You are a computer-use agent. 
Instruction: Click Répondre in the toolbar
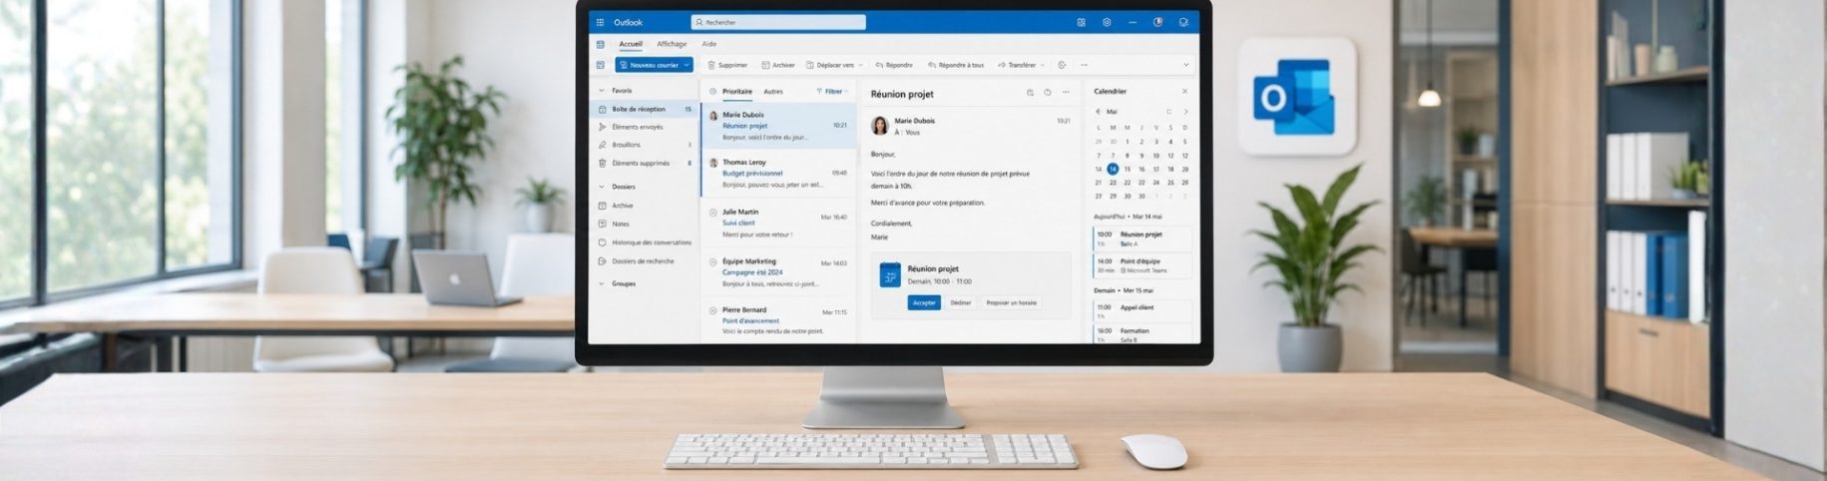tap(894, 65)
